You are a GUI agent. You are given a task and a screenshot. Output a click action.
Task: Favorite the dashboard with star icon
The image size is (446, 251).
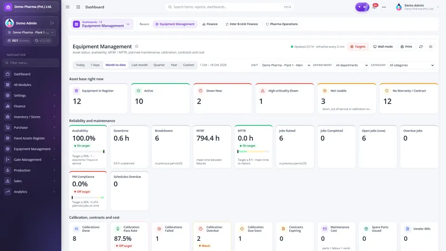137,46
